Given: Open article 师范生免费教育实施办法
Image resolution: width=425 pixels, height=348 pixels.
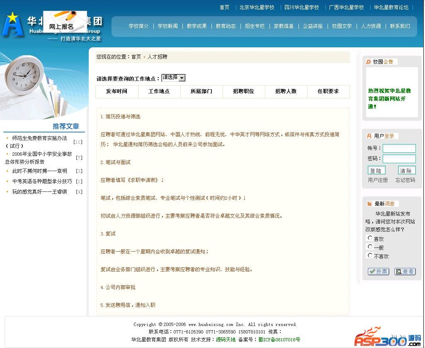Looking at the screenshot, I should [36, 142].
